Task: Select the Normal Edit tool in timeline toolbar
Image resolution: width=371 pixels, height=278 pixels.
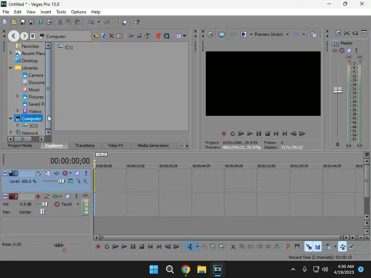Action: 190,247
